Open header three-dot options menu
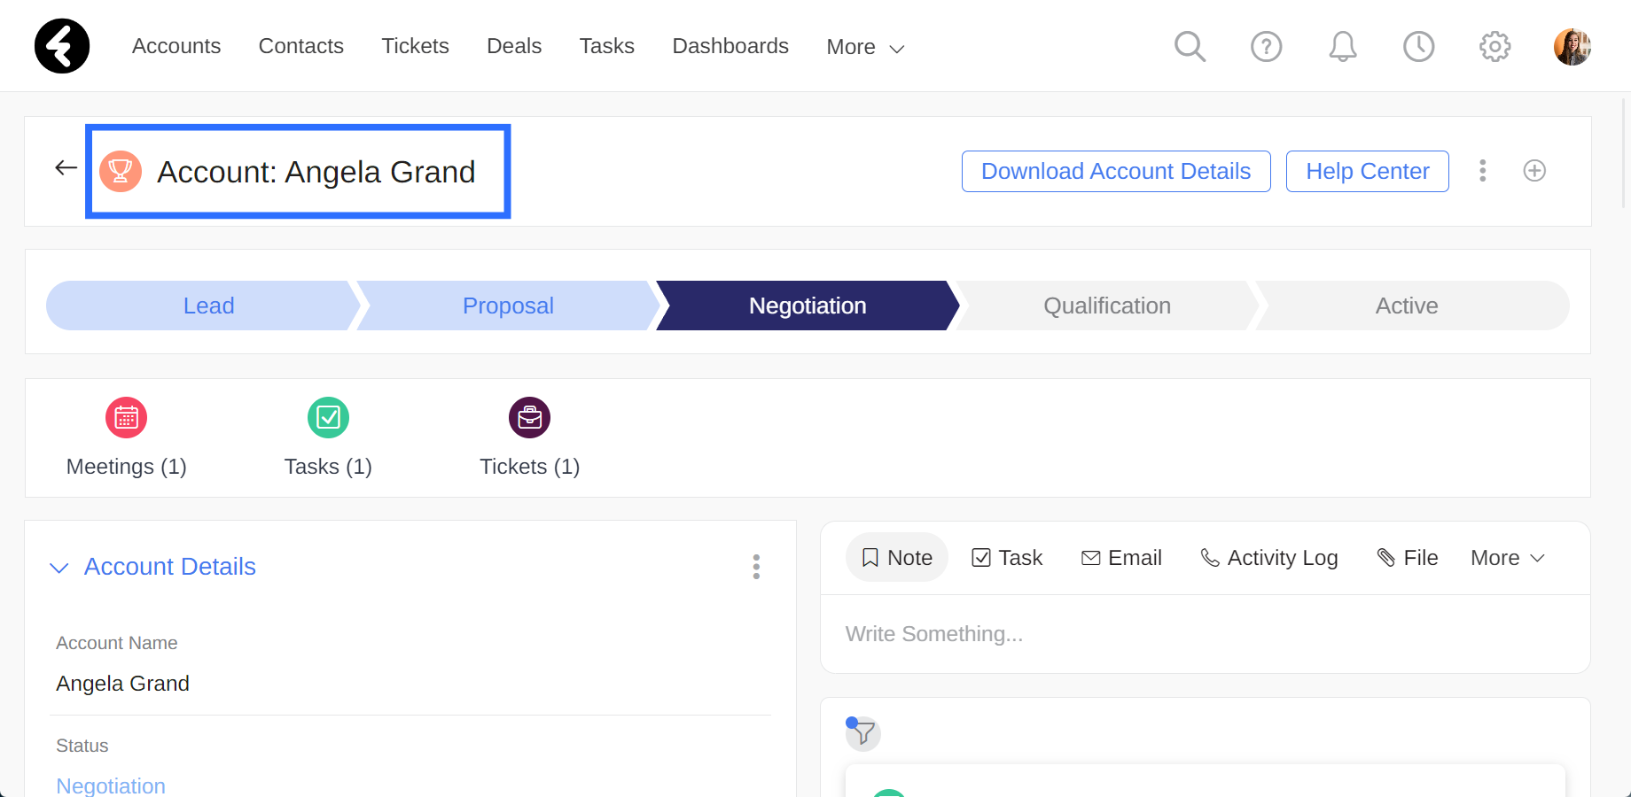Screen dimensions: 1631x797 (1482, 171)
